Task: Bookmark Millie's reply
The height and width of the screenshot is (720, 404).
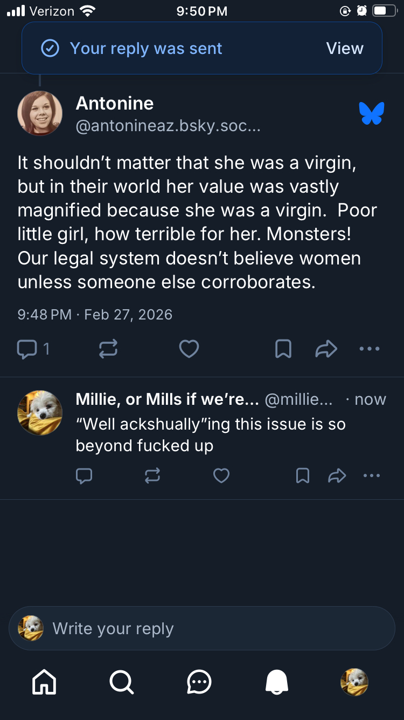Action: point(303,476)
